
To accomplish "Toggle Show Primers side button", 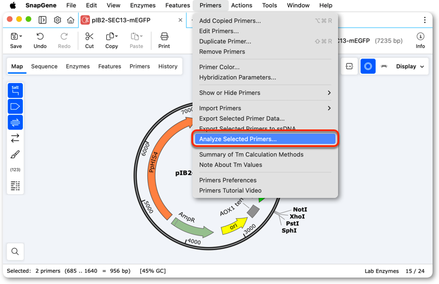I will coord(15,122).
